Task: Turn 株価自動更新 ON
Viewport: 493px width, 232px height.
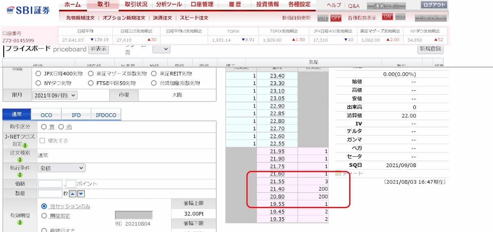Action: tap(323, 18)
